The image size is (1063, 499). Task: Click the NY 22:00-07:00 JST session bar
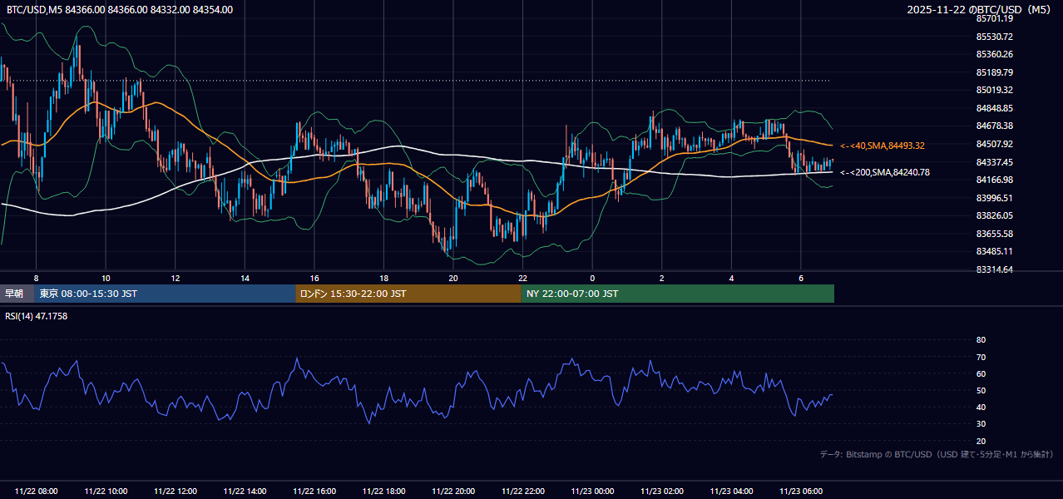point(678,294)
